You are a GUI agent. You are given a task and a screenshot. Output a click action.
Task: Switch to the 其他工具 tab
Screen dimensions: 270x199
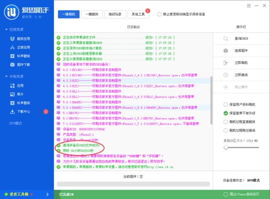tap(138, 14)
